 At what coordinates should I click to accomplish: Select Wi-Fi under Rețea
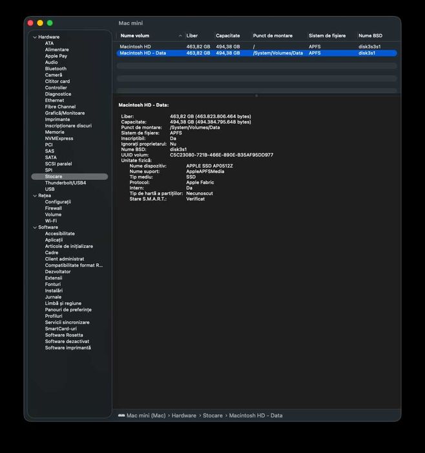[x=51, y=221]
